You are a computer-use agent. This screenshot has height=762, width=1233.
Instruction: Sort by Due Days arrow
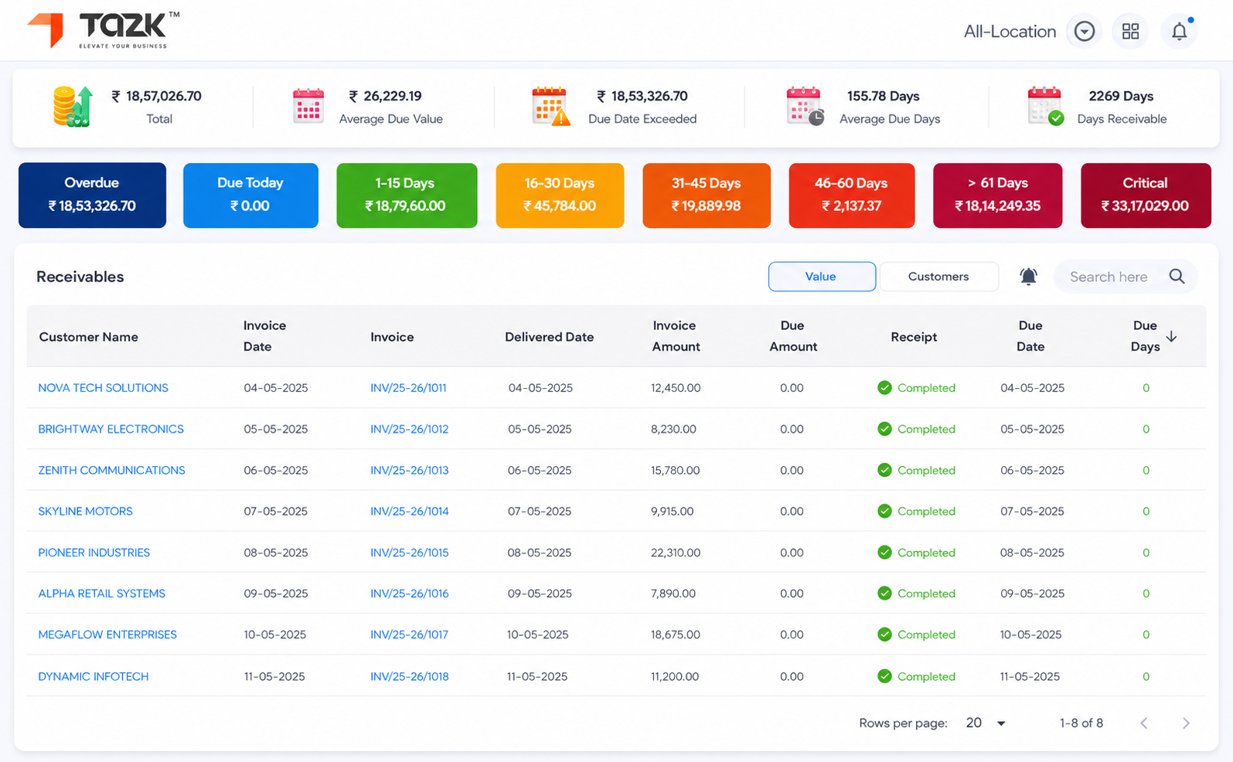(x=1172, y=336)
